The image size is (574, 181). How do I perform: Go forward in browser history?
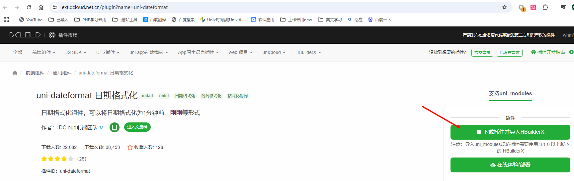[17, 7]
